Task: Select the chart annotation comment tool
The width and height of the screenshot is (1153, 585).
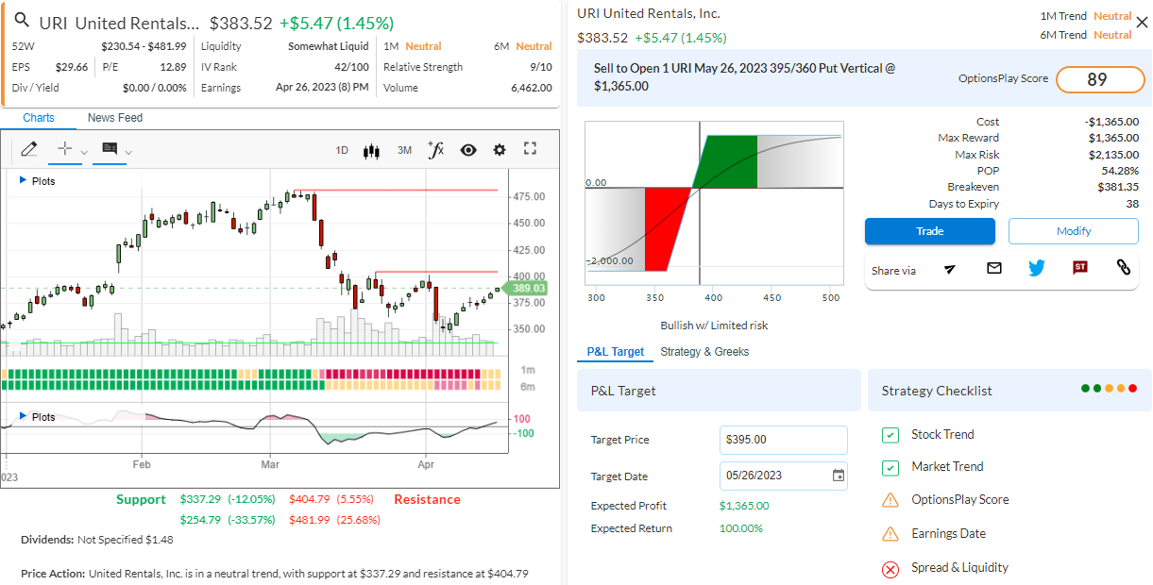Action: [x=110, y=149]
